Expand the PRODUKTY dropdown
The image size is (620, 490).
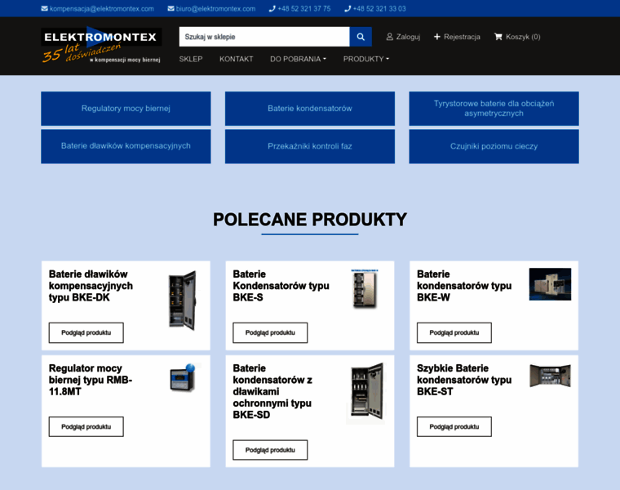366,59
